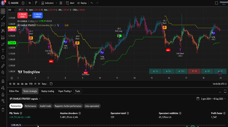This screenshot has height=127, width=228.
Task: Toggle the 1m timeframe trend cell
Action: (155, 71)
